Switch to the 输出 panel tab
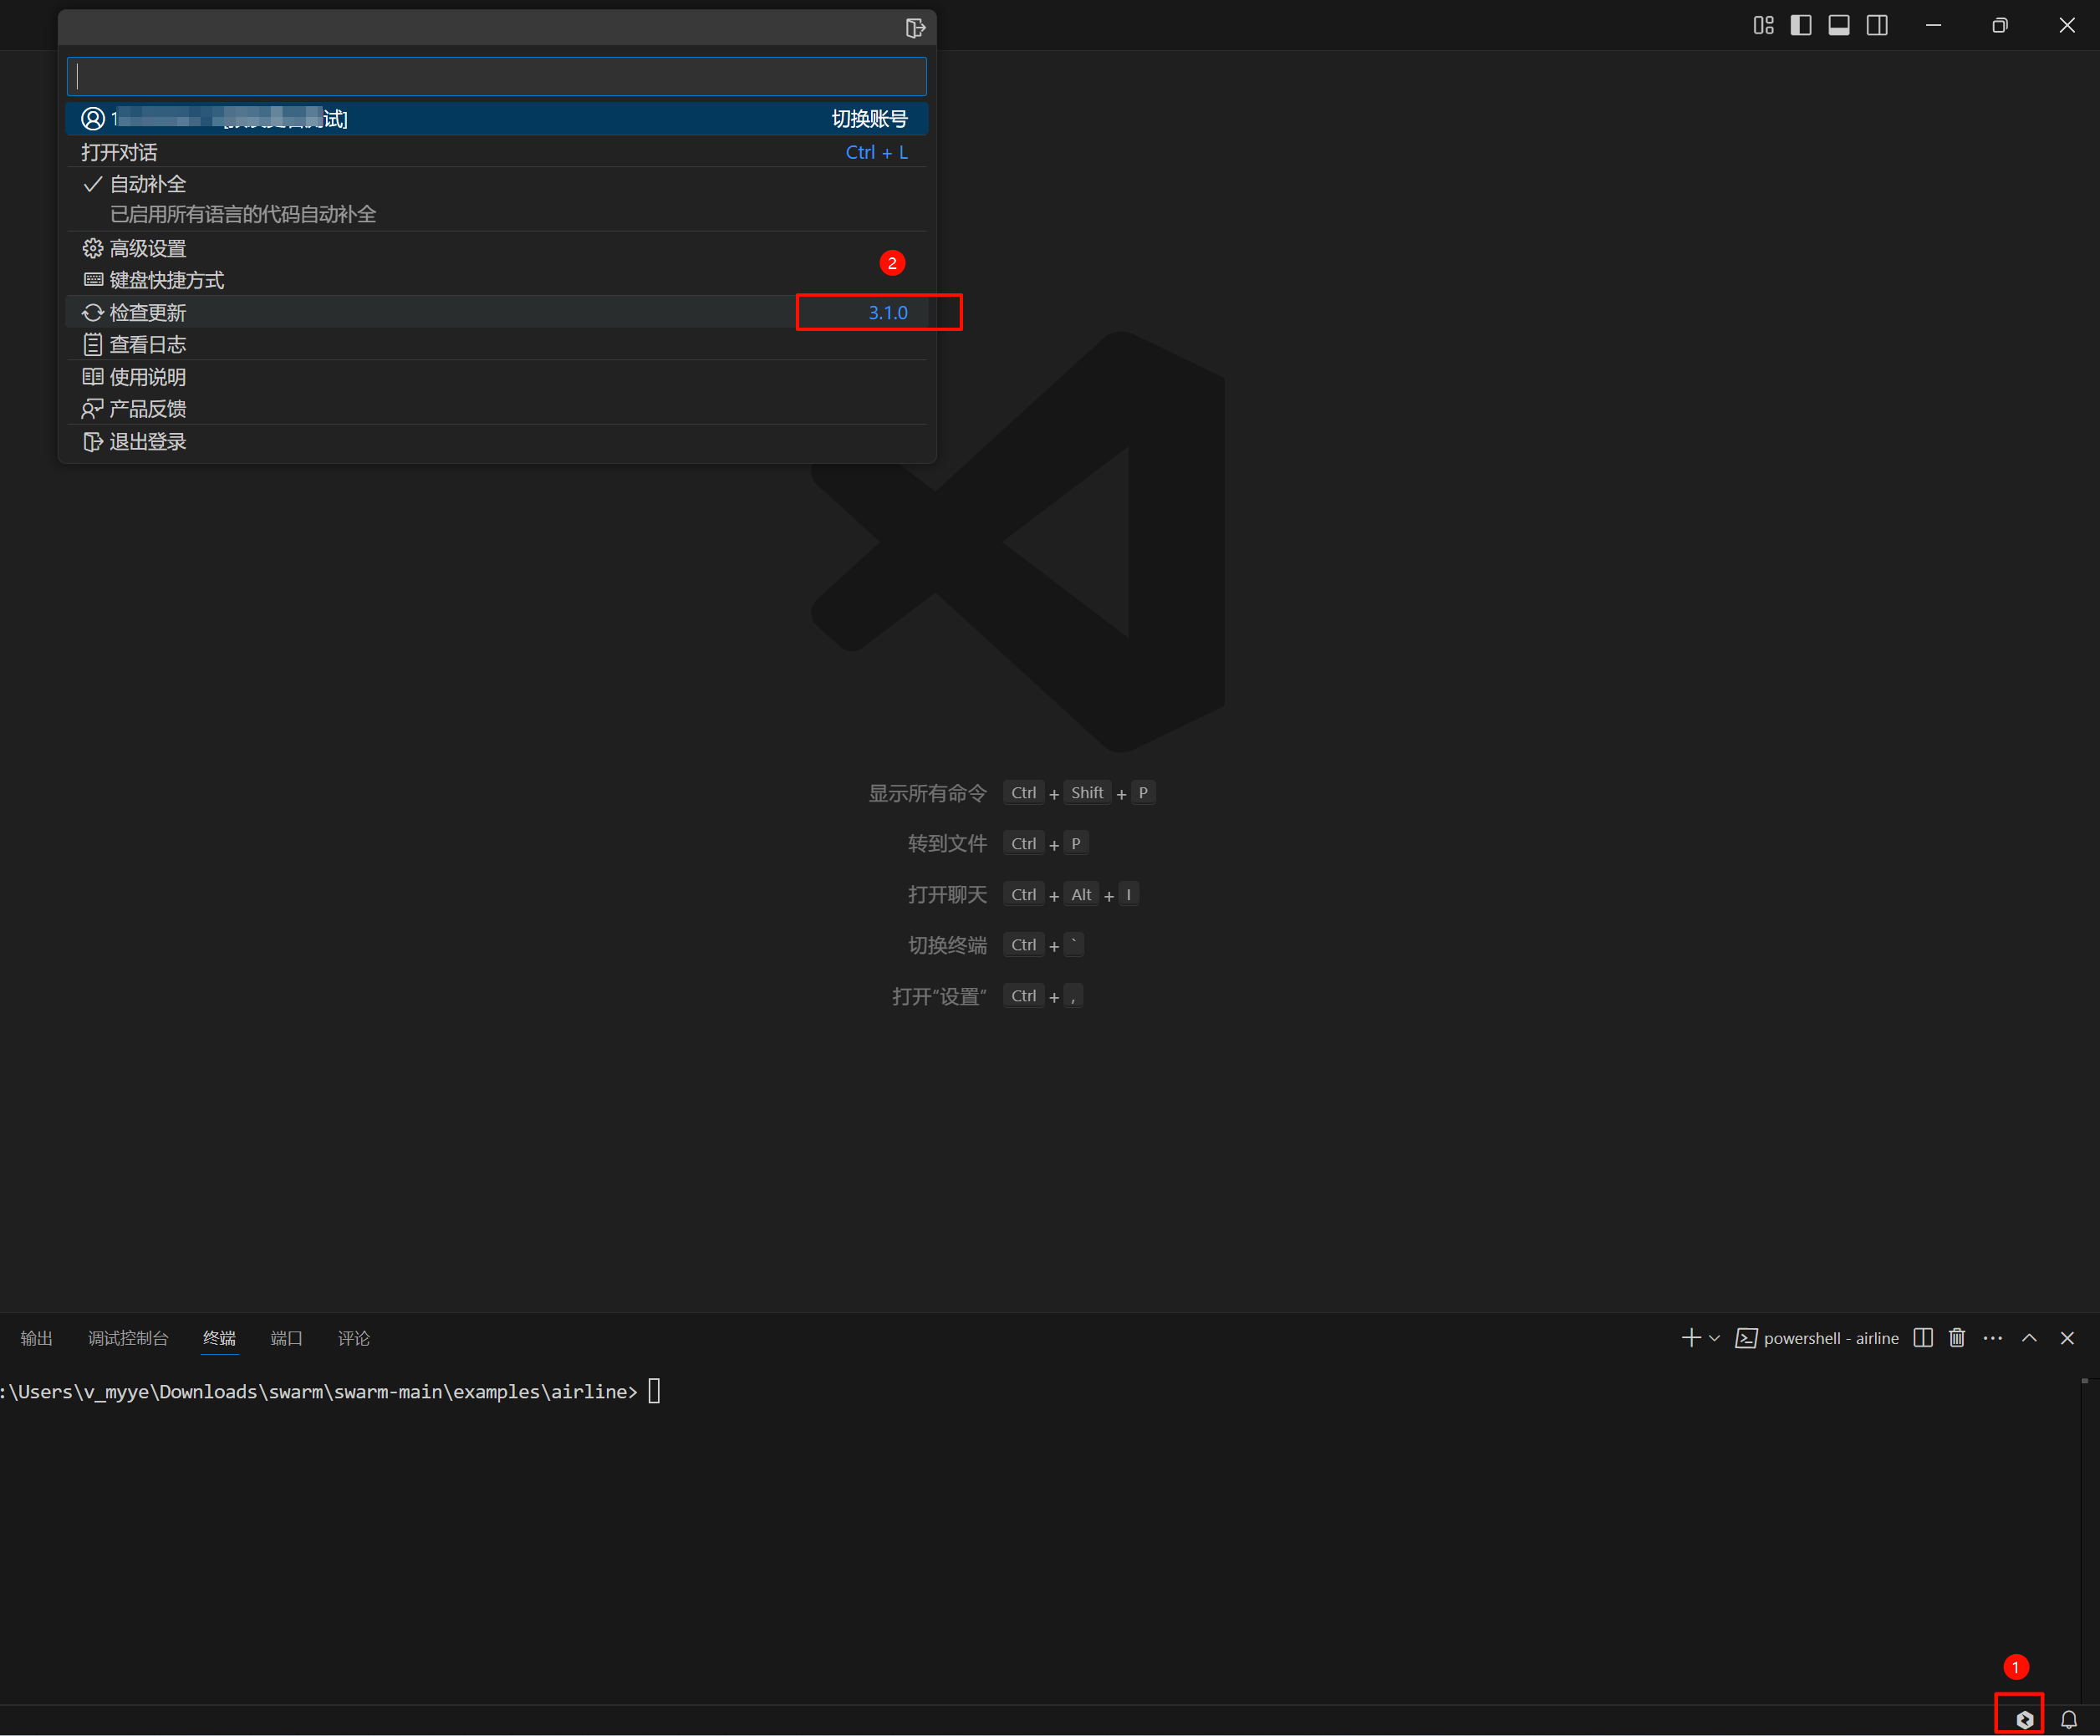The height and width of the screenshot is (1736, 2100). (x=36, y=1338)
